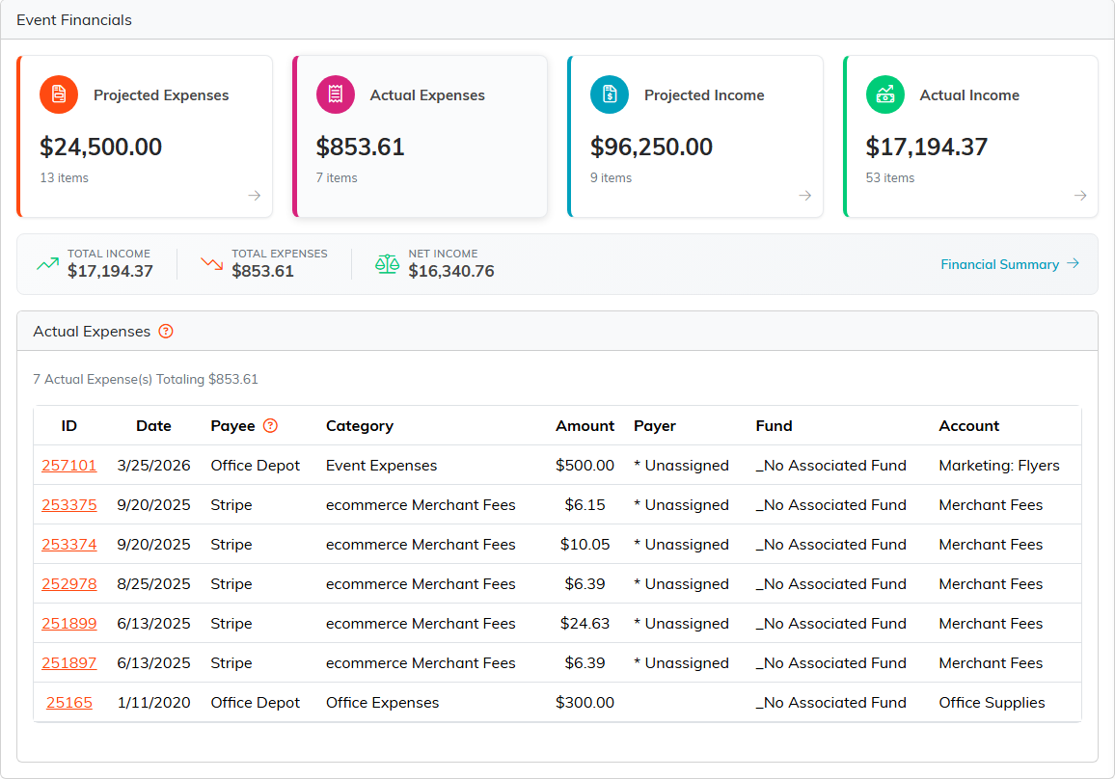The width and height of the screenshot is (1115, 779).
Task: Open expense ID 25165
Action: 69,703
